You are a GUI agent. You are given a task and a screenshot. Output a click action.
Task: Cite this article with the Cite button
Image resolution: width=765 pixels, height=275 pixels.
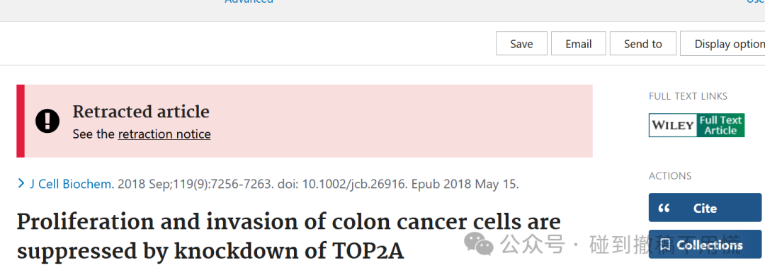coord(705,207)
